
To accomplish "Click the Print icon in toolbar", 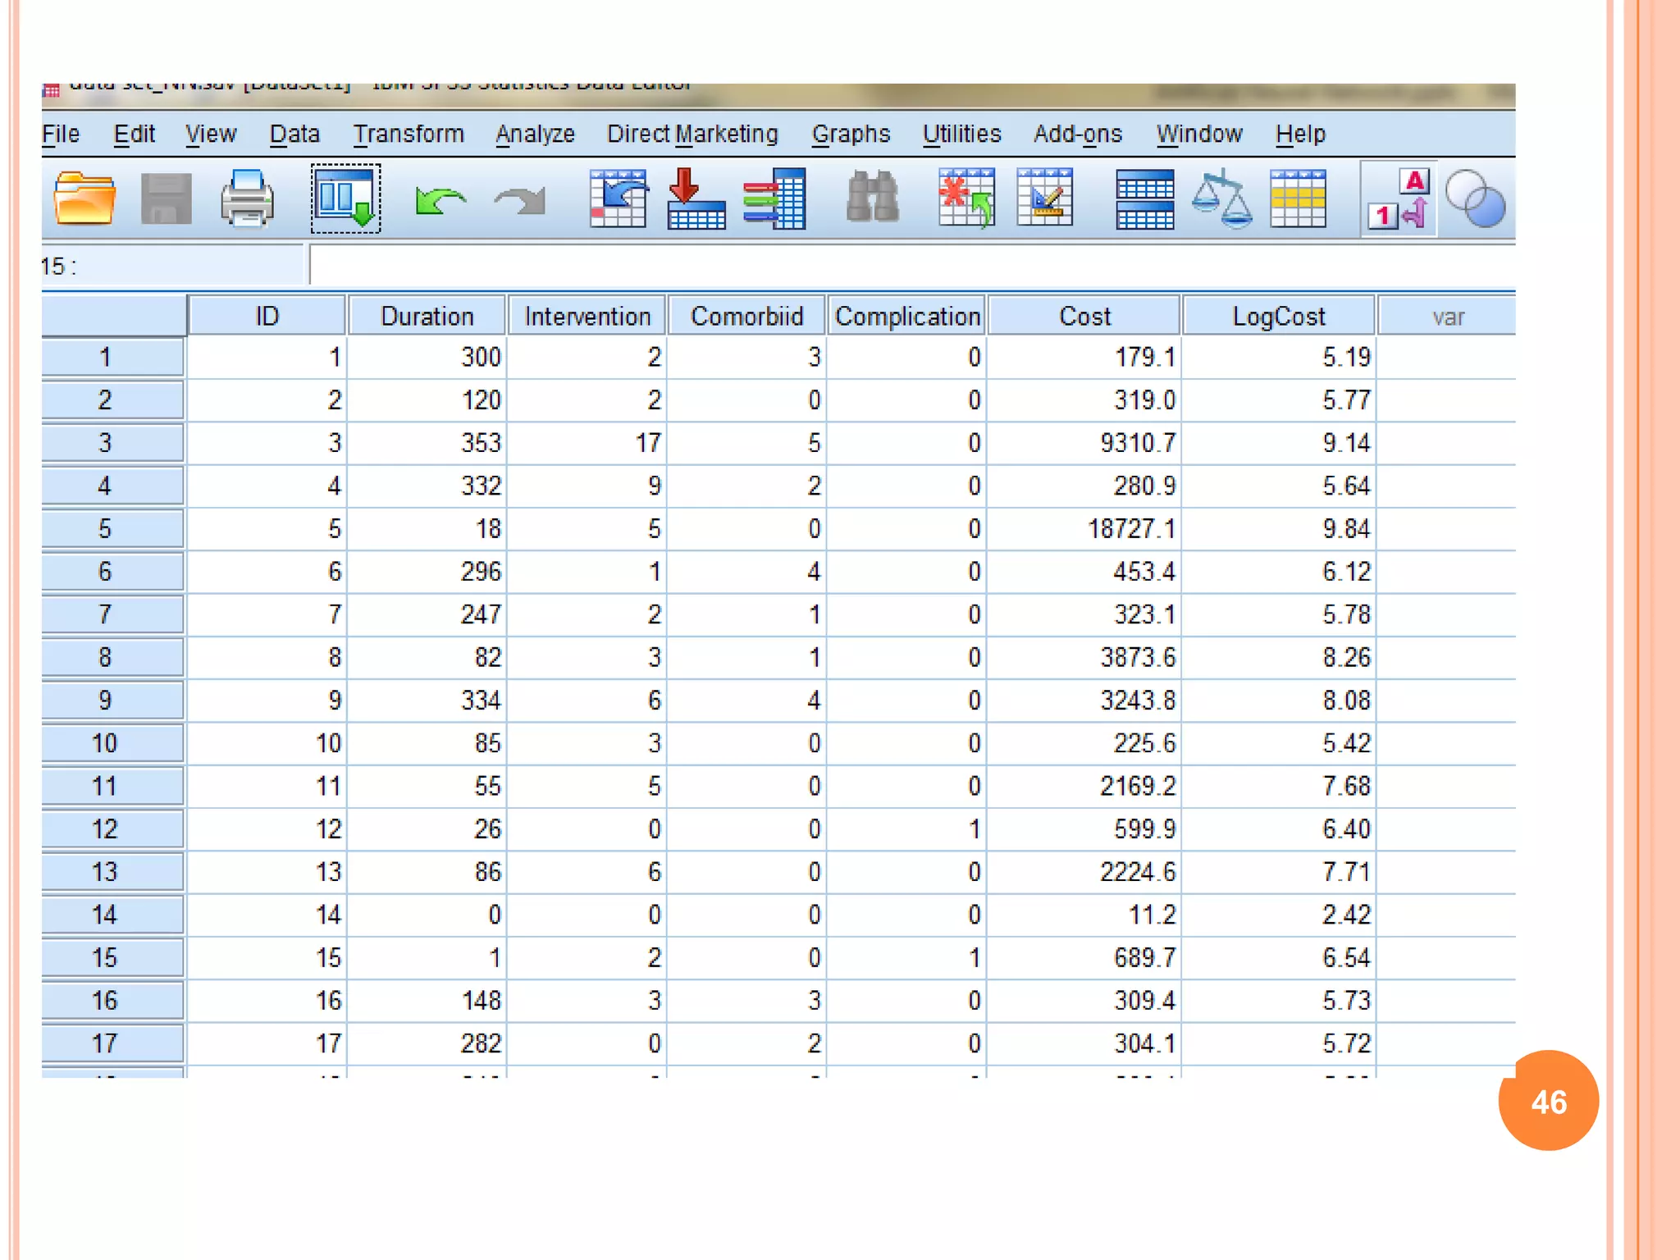I will [247, 199].
